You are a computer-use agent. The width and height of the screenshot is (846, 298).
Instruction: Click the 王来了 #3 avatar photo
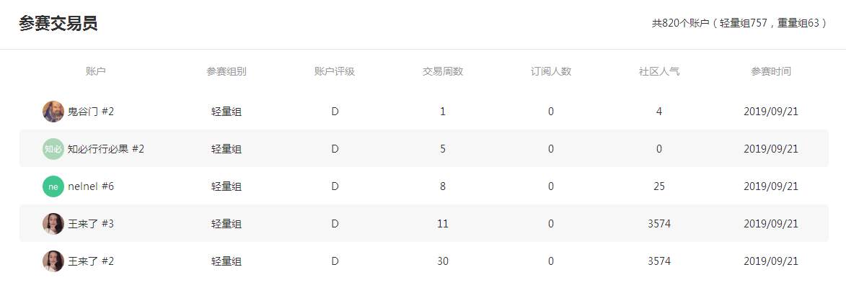point(53,224)
